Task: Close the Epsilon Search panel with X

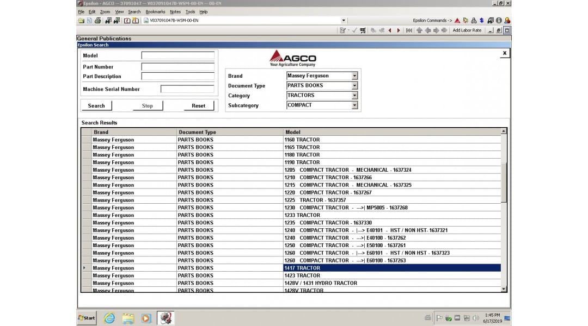Action: click(504, 53)
